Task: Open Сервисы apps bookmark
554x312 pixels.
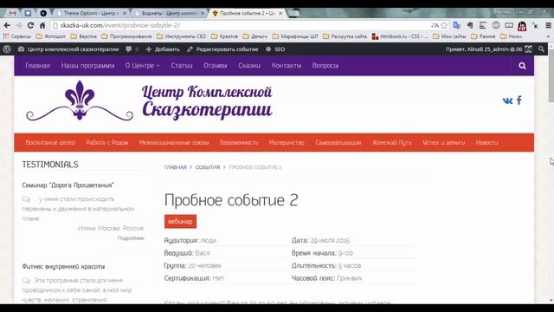Action: click(17, 36)
